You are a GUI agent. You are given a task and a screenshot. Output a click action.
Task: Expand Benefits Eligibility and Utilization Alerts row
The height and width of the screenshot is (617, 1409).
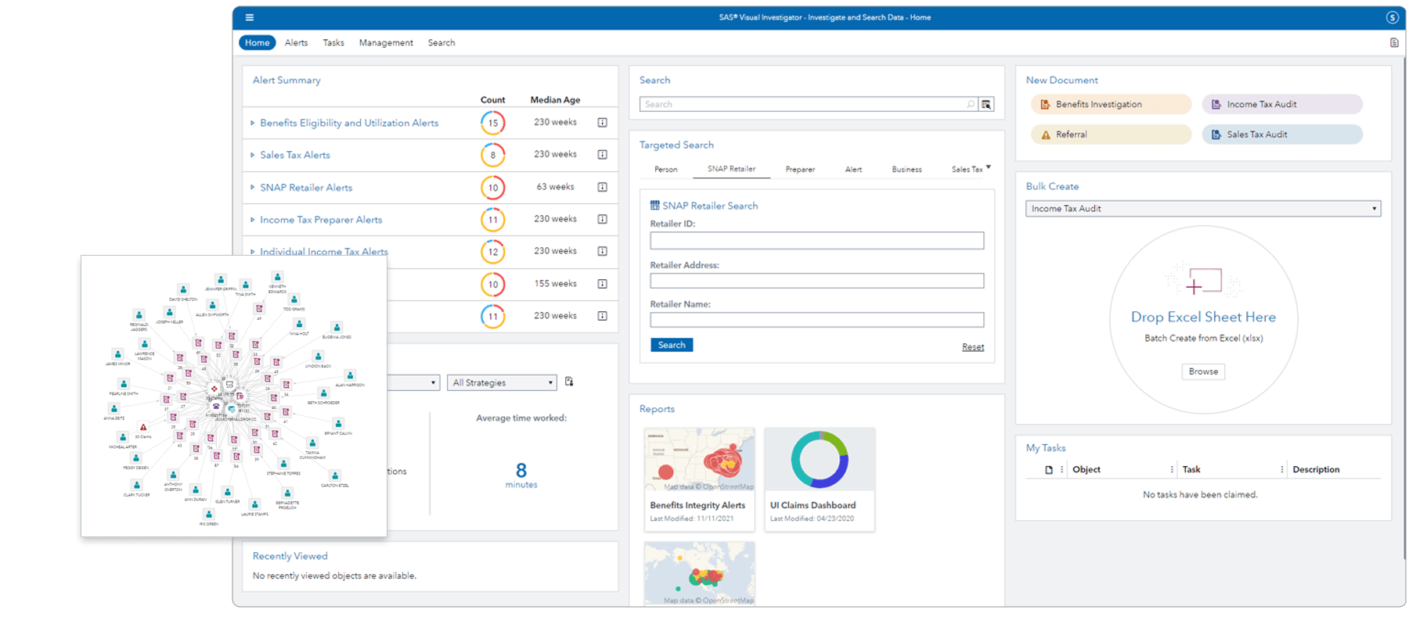tap(252, 123)
